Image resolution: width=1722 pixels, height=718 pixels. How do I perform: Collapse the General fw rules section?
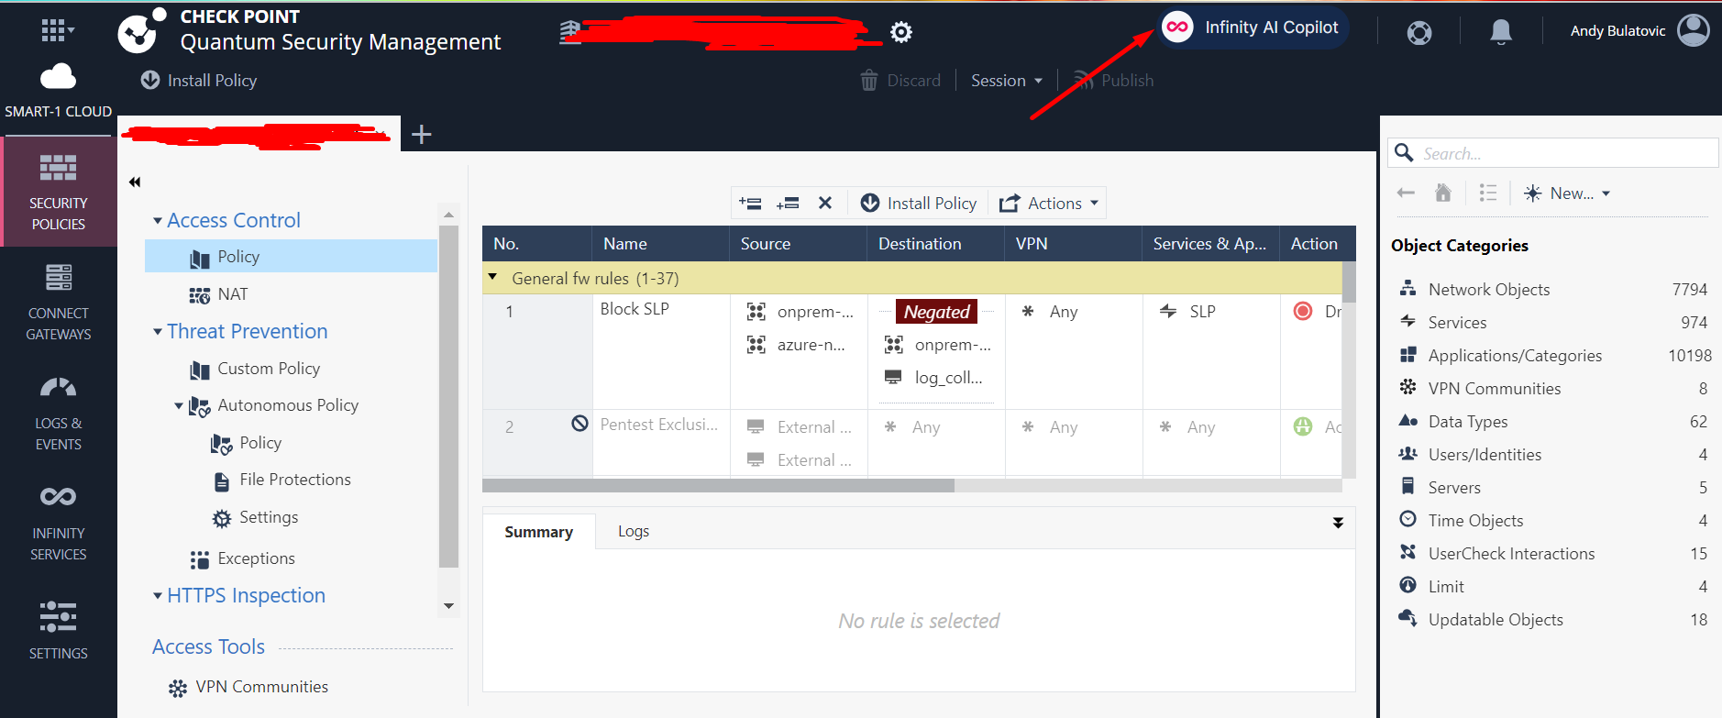pos(492,277)
